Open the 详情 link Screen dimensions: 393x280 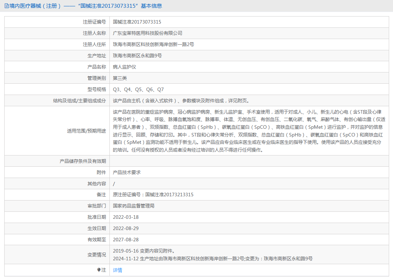[x=118, y=270]
